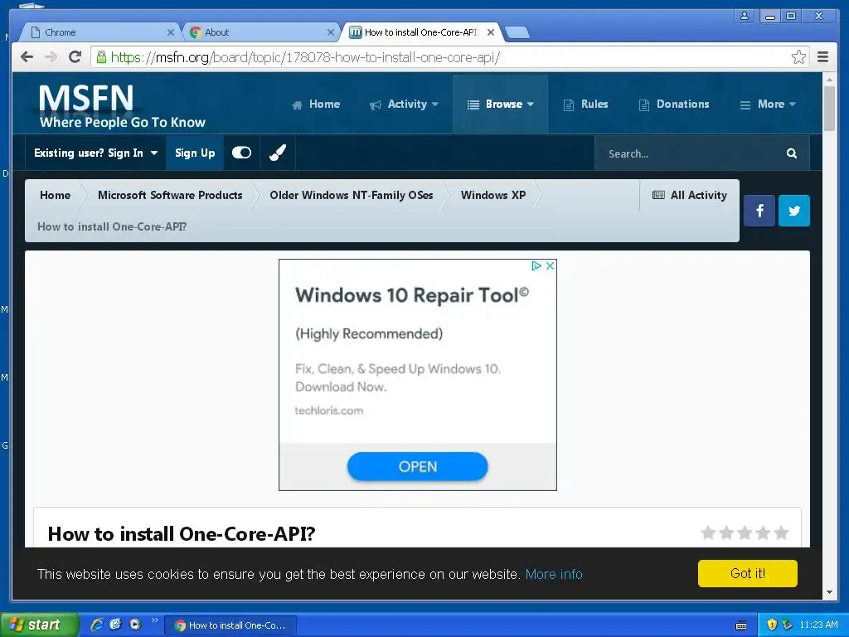This screenshot has height=637, width=849.
Task: Click the Outlook Express quick launch icon
Action: (x=116, y=625)
